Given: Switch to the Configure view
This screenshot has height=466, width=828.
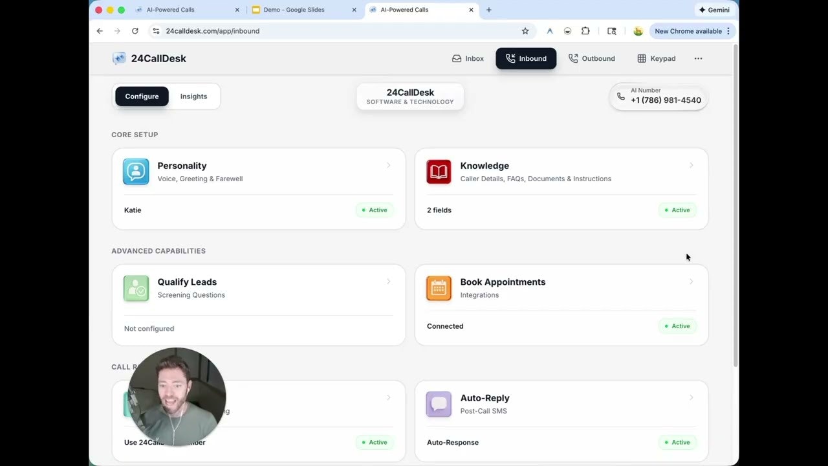Looking at the screenshot, I should tap(142, 96).
